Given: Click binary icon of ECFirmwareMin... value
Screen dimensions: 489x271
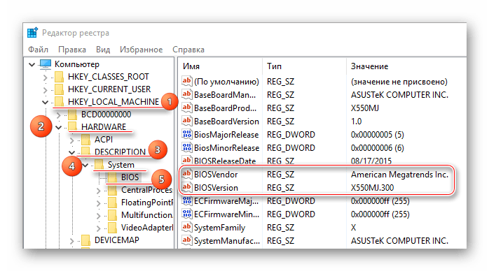Looking at the screenshot, I should click(x=187, y=214).
